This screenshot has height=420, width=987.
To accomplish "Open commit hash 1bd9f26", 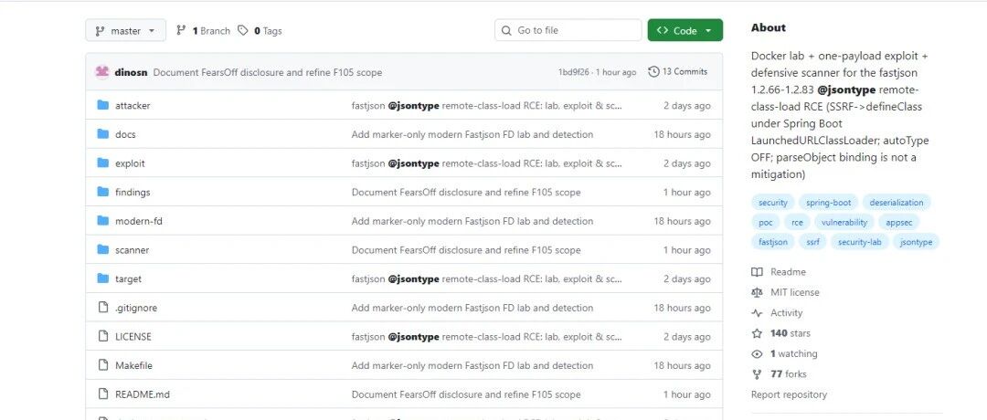I will coord(573,72).
